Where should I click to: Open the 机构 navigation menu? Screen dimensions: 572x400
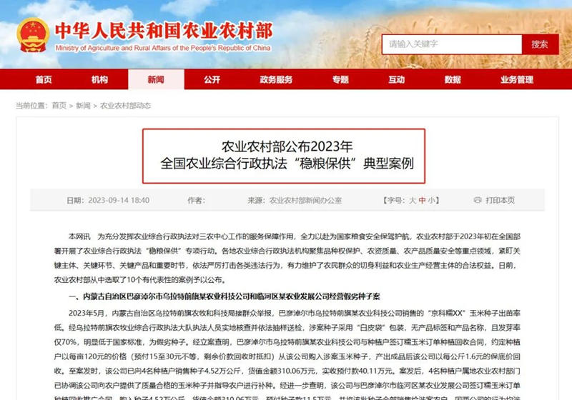point(99,79)
